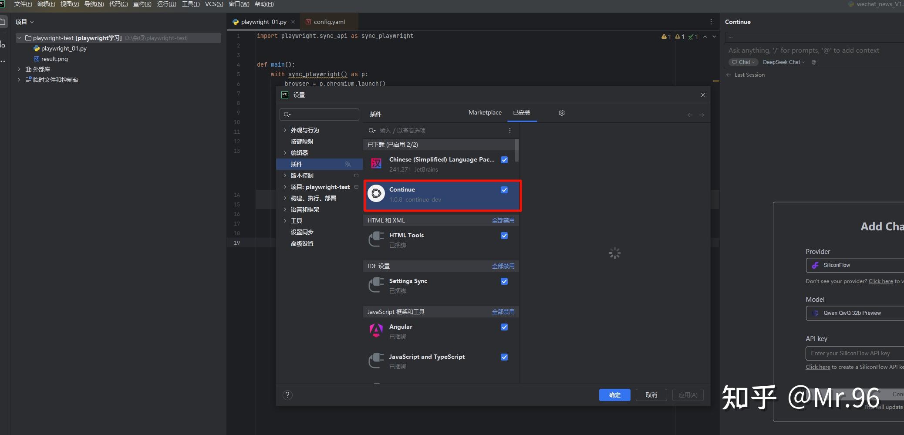This screenshot has height=435, width=904.
Task: Switch to the Marketplace tab
Action: point(485,112)
